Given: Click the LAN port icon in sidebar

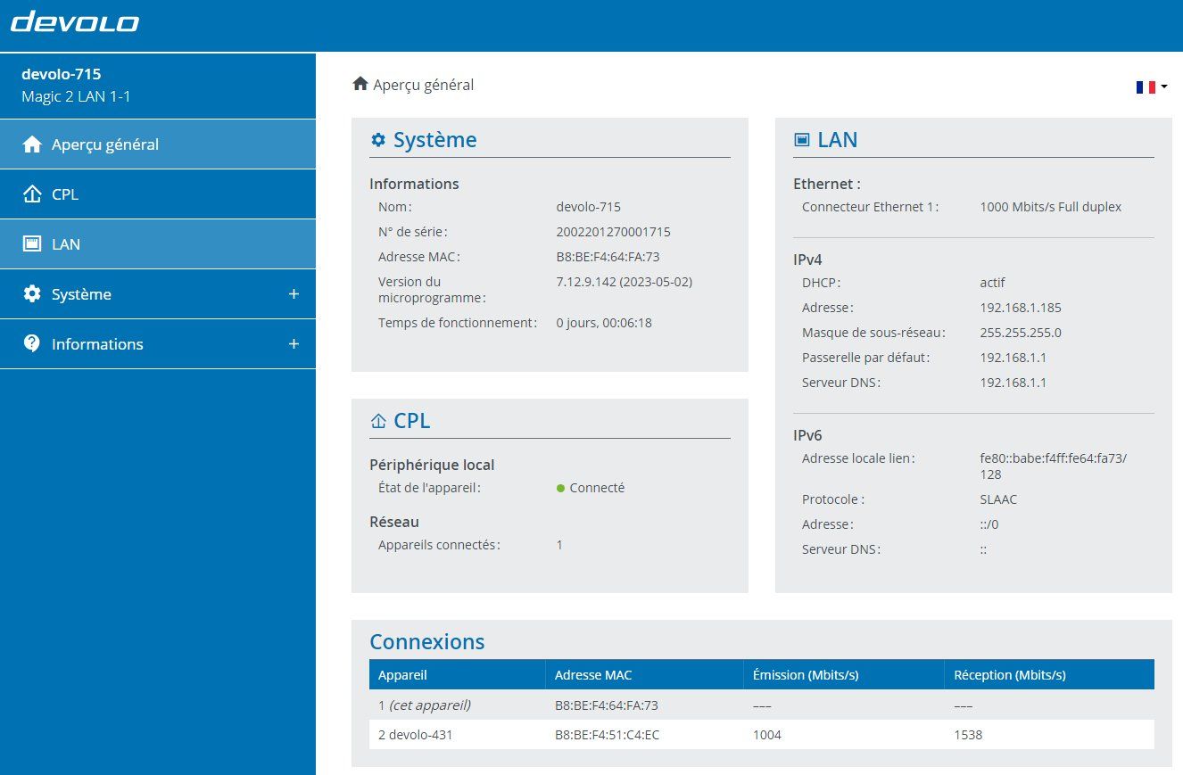Looking at the screenshot, I should click(32, 244).
